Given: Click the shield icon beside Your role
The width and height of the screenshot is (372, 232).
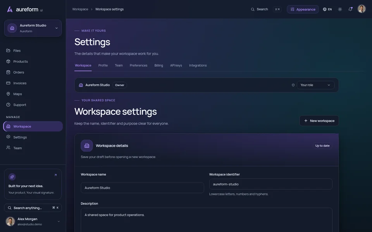Looking at the screenshot, I should 293,85.
